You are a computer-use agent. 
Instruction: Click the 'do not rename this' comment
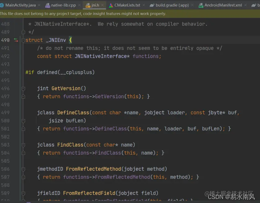coord(129,48)
